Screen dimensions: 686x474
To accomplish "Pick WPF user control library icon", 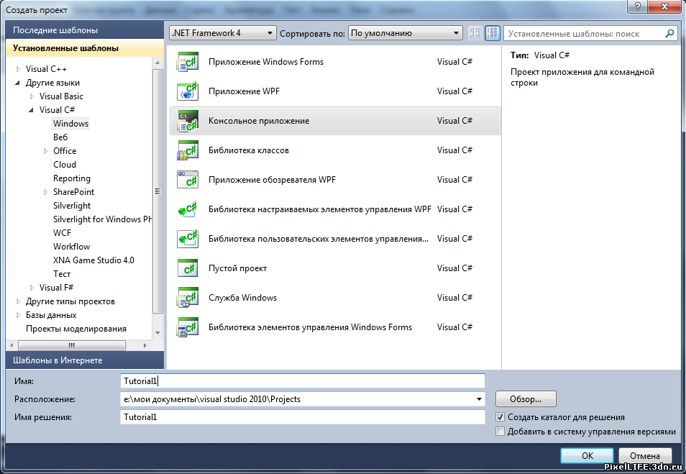I will [x=187, y=239].
